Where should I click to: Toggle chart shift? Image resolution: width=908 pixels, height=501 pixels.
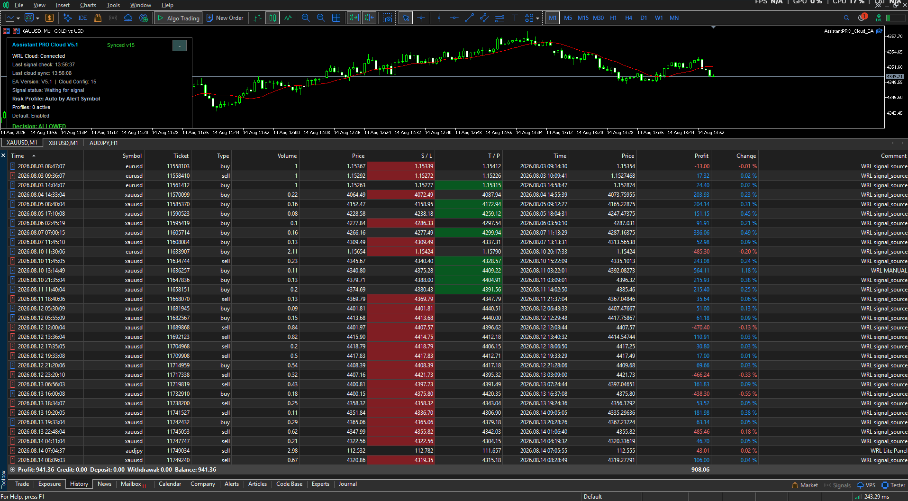(369, 18)
